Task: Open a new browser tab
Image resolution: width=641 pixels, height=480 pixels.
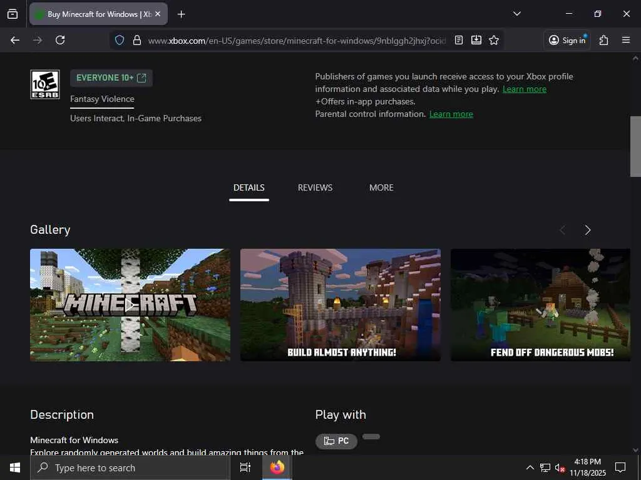Action: (x=181, y=14)
